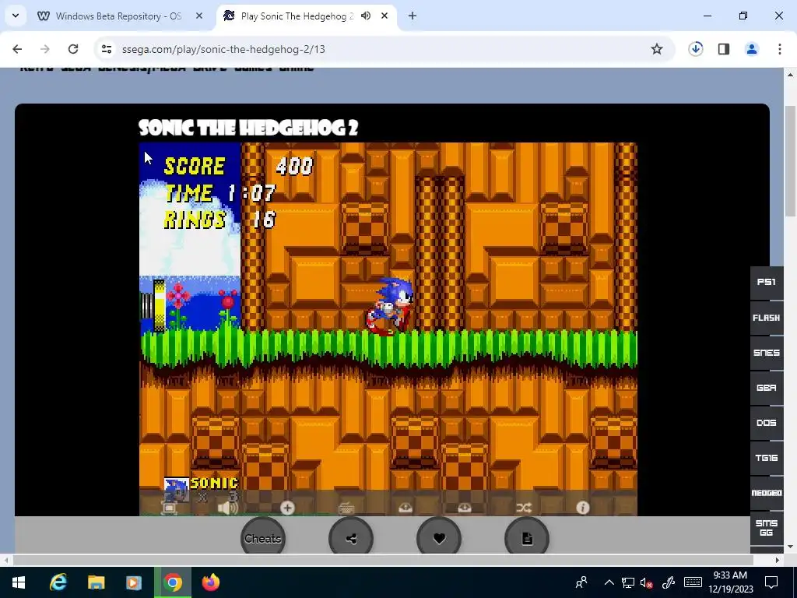This screenshot has height=598, width=797.
Task: Open the network status tray icon
Action: (x=628, y=582)
